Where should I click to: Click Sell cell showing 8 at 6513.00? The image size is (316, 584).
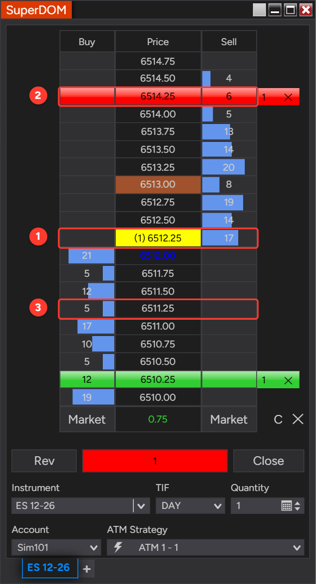point(229,185)
